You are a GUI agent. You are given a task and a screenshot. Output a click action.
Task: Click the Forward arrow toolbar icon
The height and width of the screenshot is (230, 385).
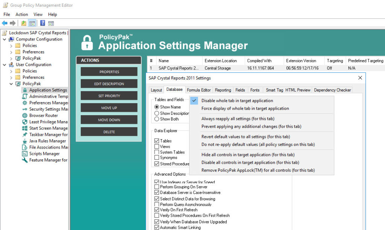[12, 23]
